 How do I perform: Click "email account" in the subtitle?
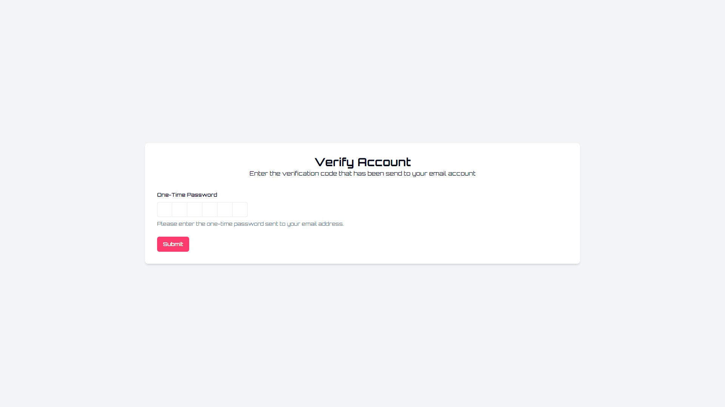tap(452, 173)
